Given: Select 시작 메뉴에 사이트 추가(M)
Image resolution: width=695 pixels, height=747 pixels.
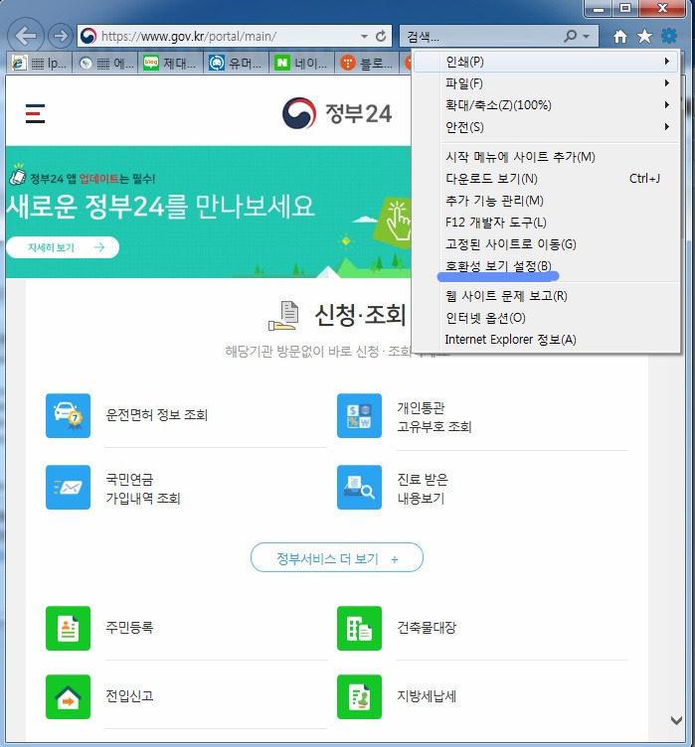Looking at the screenshot, I should (x=546, y=157).
